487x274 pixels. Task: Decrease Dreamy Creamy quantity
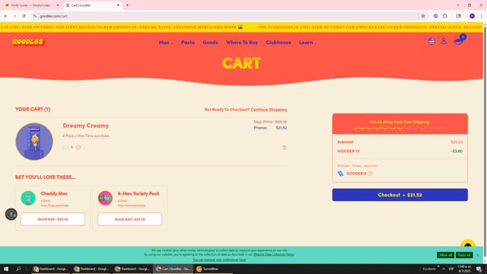[65, 148]
